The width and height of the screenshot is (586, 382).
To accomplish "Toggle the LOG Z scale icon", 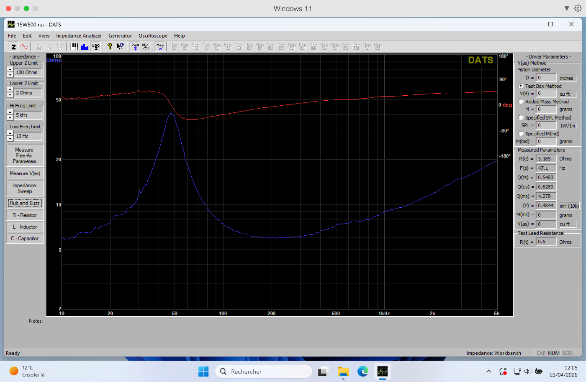I will (96, 47).
